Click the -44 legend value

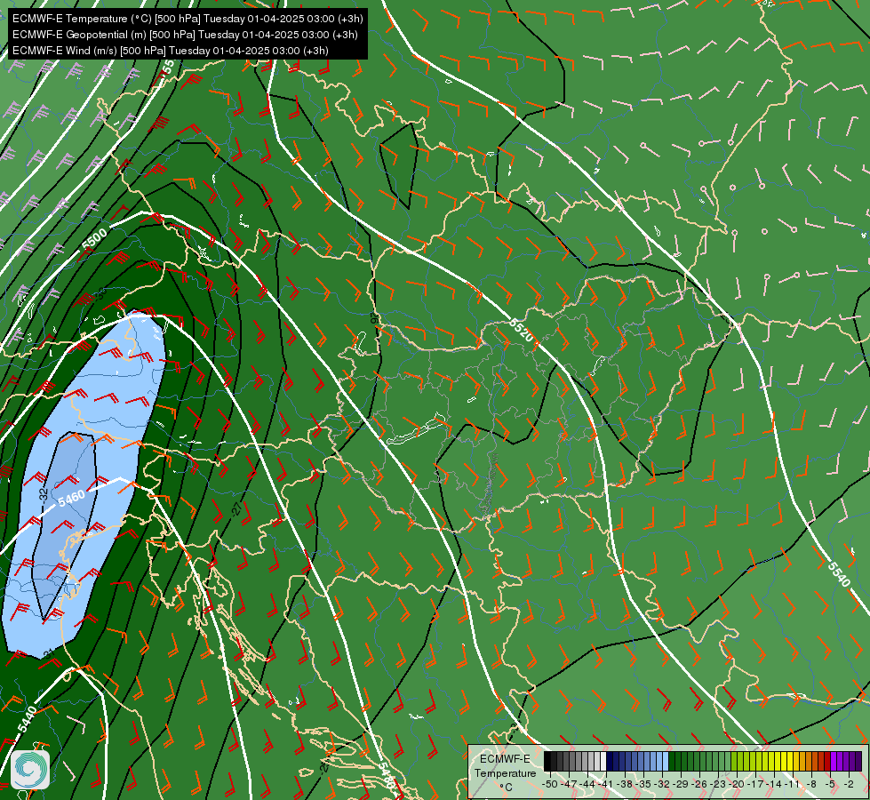pos(587,784)
